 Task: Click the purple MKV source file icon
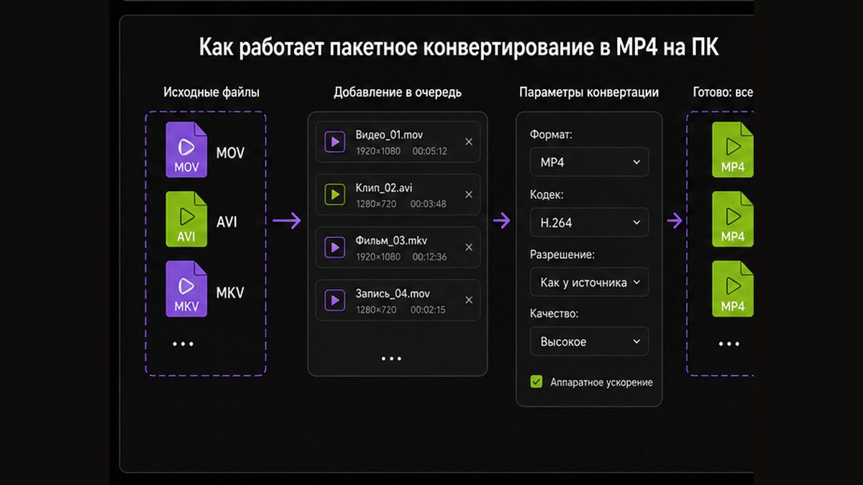186,289
